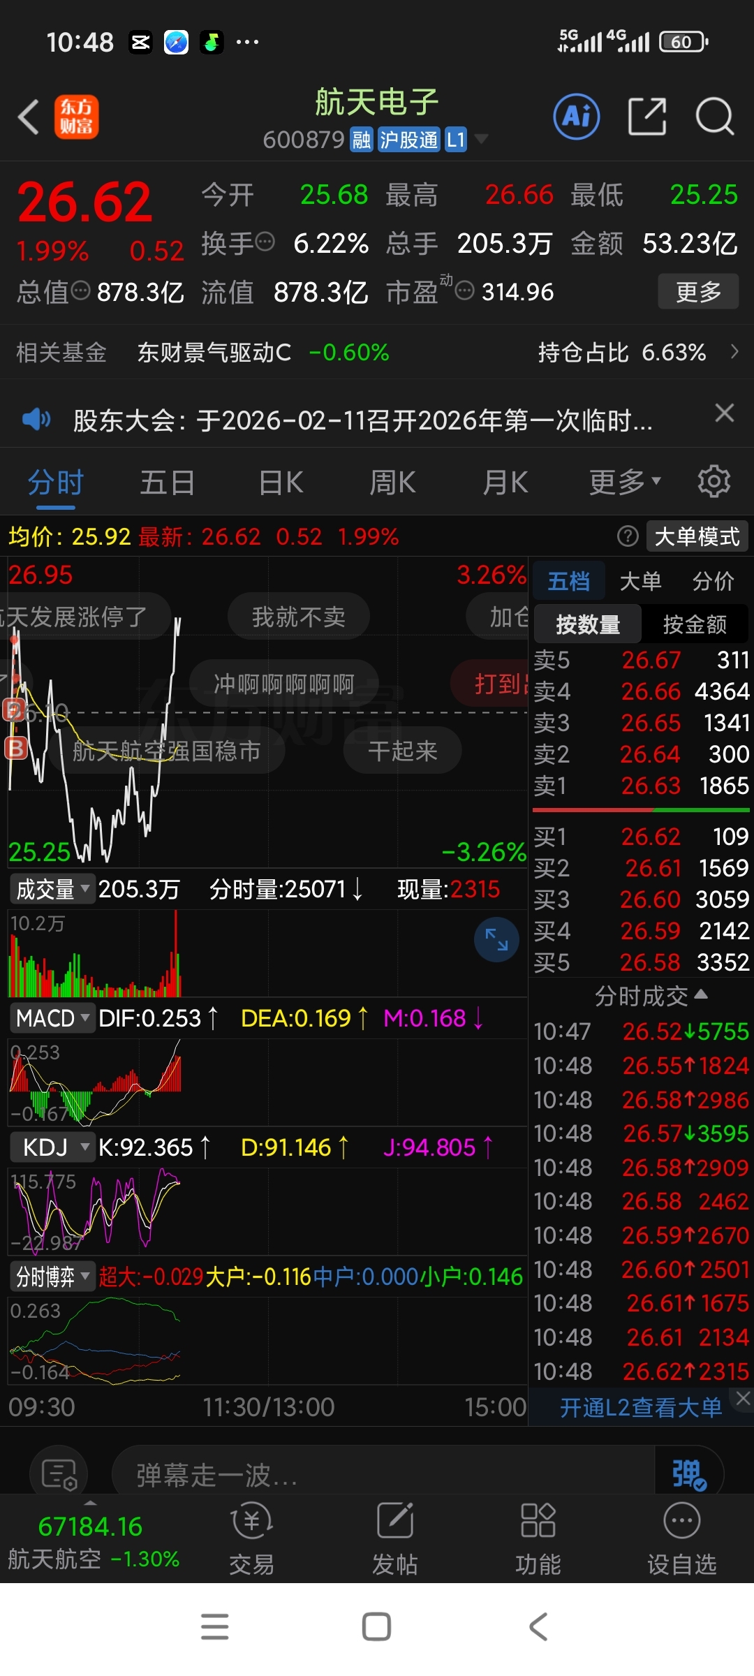Select 大单 tab
Image resolution: width=754 pixels, height=1676 pixels.
pyautogui.click(x=640, y=580)
